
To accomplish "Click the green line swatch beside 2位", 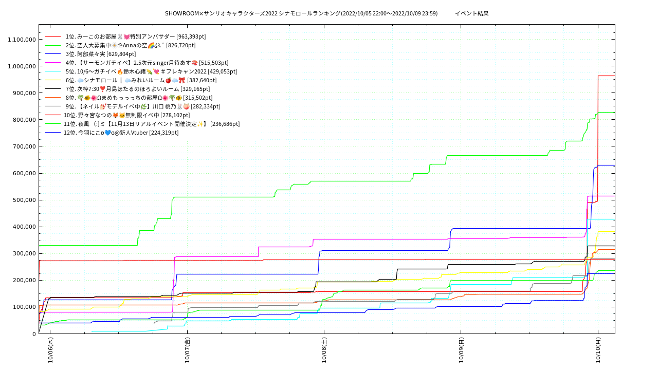I will click(x=53, y=46).
